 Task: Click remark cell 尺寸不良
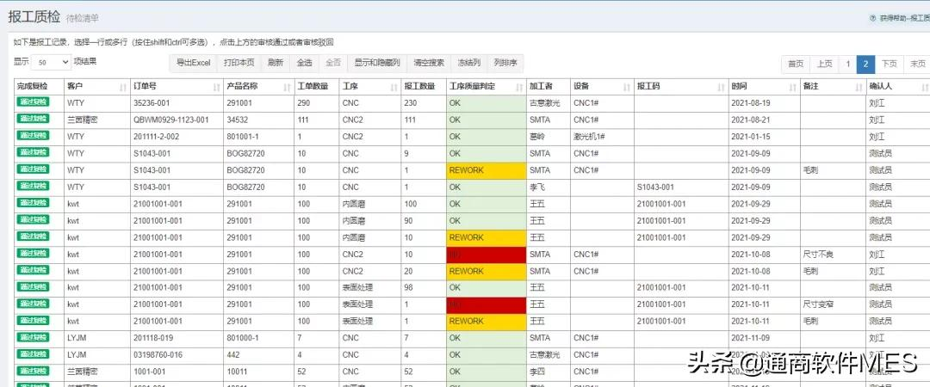818,255
